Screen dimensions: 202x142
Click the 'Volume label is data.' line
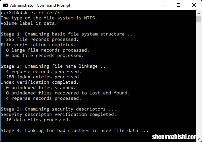29,23
